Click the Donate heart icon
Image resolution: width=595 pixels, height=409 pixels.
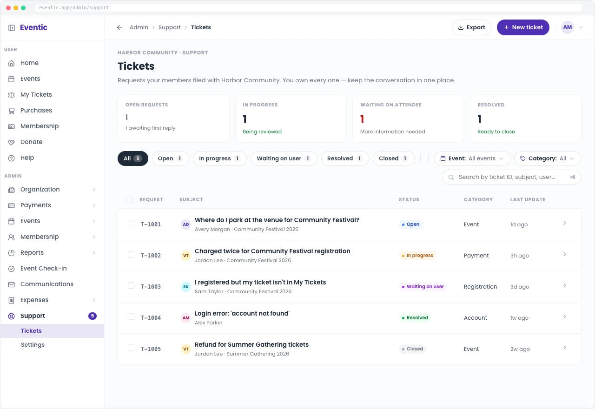point(12,142)
